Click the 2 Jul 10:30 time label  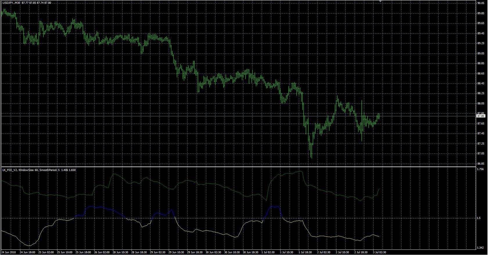[x=343, y=252]
